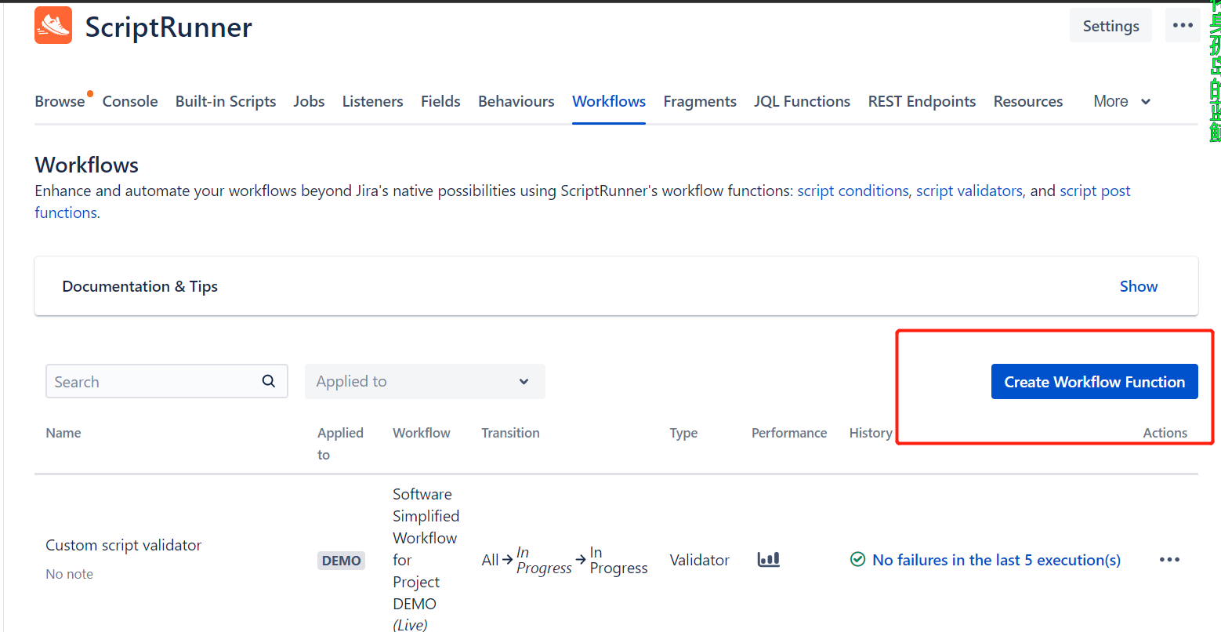The width and height of the screenshot is (1221, 632).
Task: Switch to the Browse tab
Action: [60, 101]
